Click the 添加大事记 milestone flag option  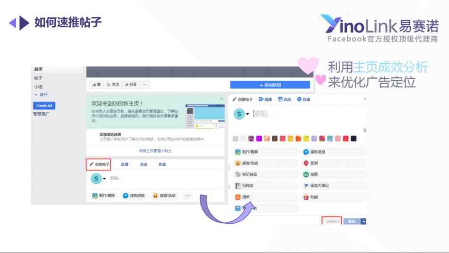click(x=334, y=186)
